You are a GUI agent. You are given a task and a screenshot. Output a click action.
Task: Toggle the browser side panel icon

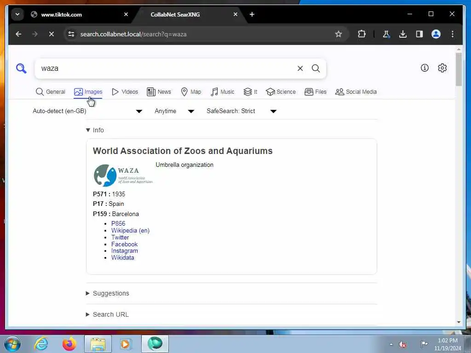pos(419,34)
